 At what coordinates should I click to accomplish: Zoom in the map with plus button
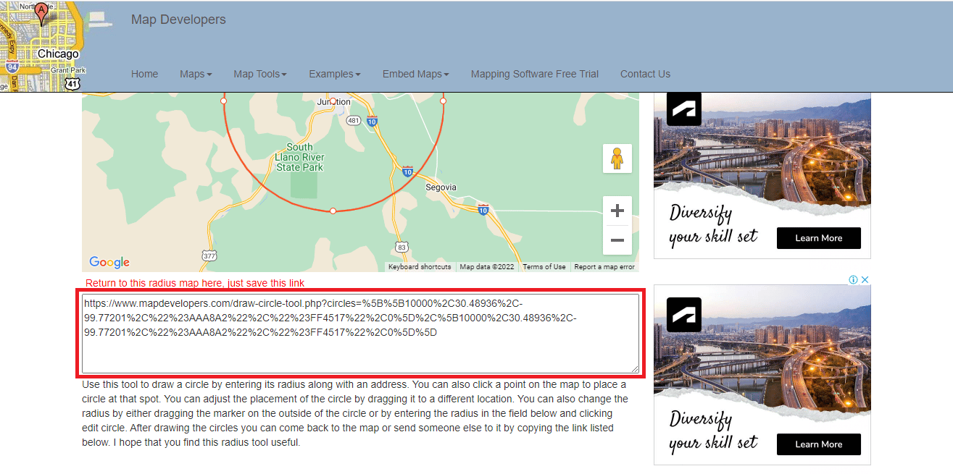(617, 211)
